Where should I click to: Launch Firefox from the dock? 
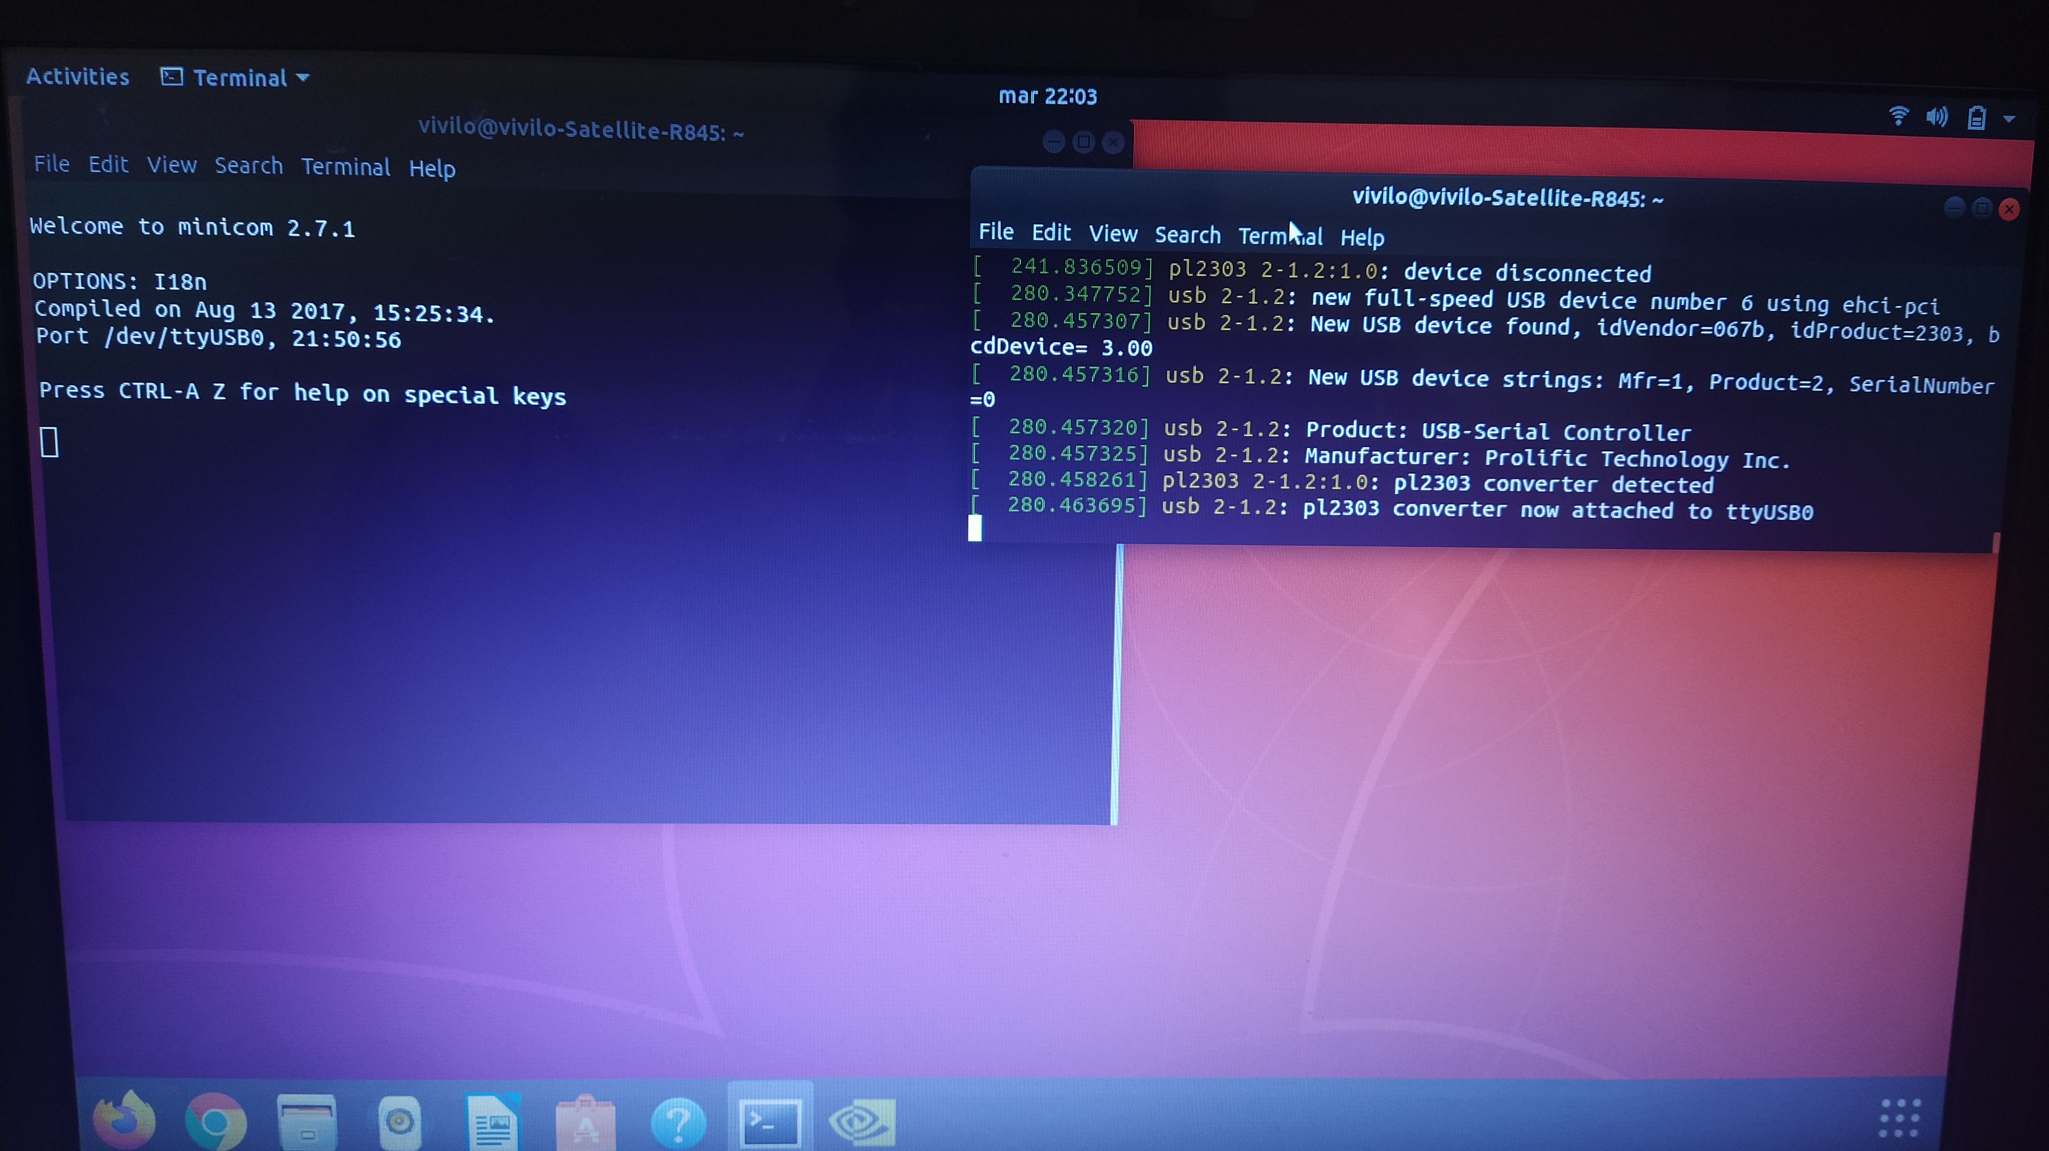[124, 1121]
